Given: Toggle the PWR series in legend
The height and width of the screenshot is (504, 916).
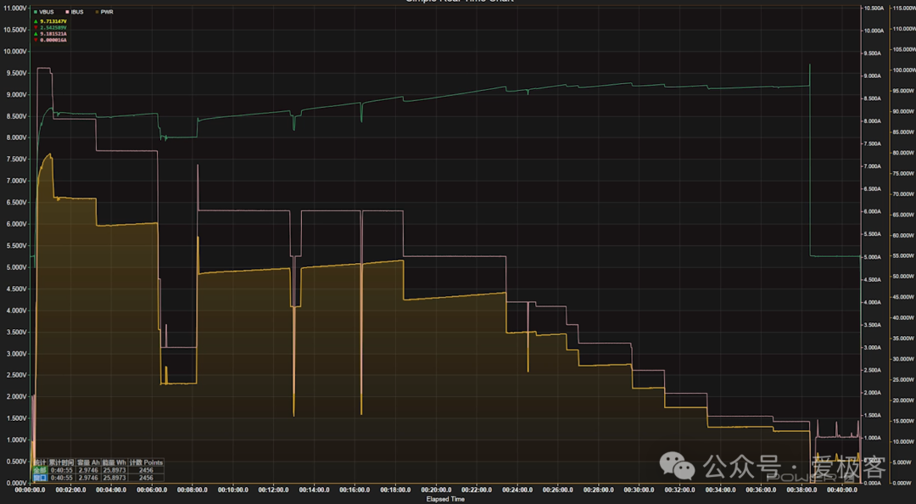Looking at the screenshot, I should pyautogui.click(x=104, y=12).
